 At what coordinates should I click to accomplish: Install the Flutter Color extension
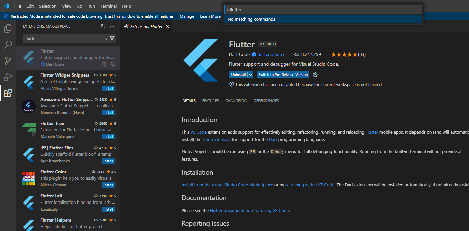coord(108,185)
